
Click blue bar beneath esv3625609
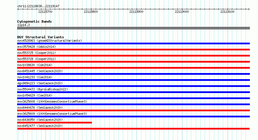(133, 117)
